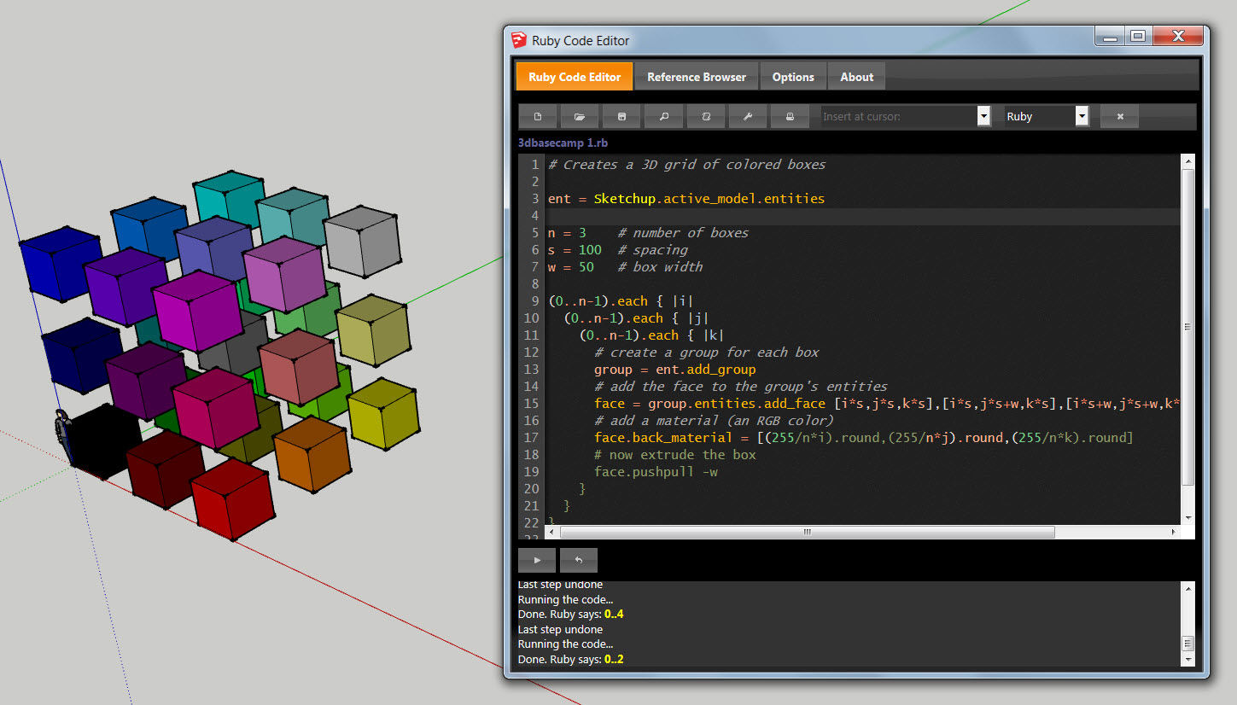Open an existing Ruby script file
The height and width of the screenshot is (705, 1237).
[580, 116]
